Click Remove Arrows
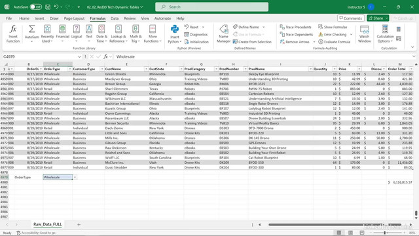The width and height of the screenshot is (419, 236). pos(295,42)
